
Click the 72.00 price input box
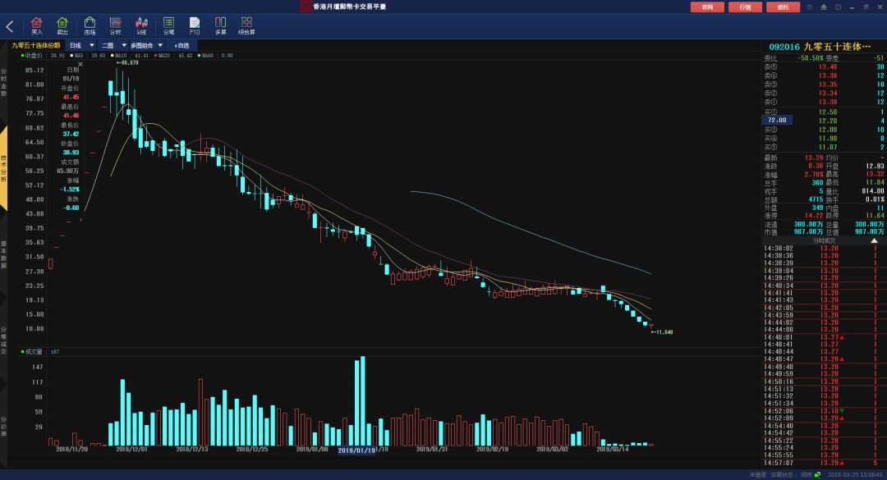pos(777,120)
